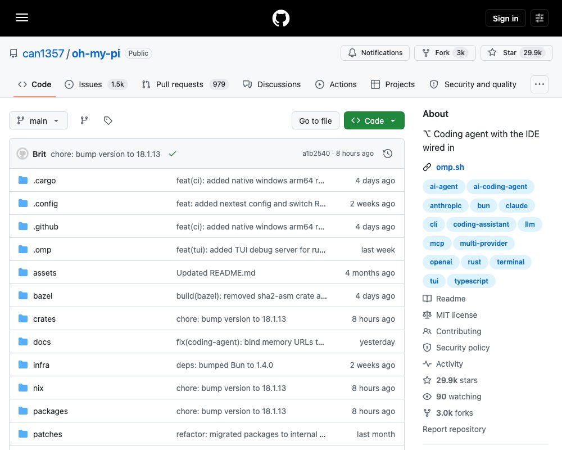The height and width of the screenshot is (450, 562).
Task: Click the Notifications bell button
Action: coord(375,53)
